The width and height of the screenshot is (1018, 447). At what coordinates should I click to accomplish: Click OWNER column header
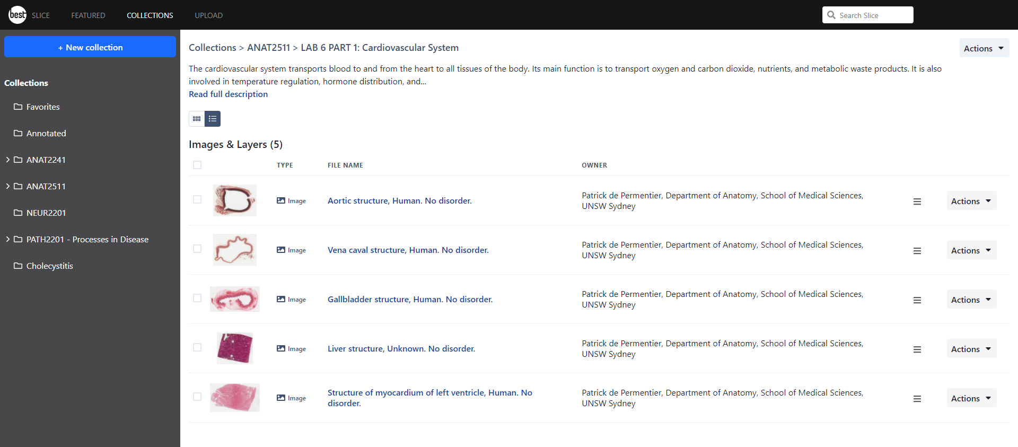point(594,165)
